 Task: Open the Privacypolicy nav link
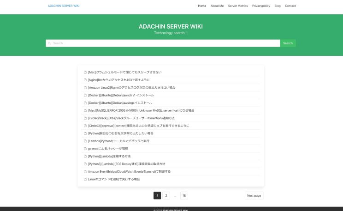tap(261, 6)
